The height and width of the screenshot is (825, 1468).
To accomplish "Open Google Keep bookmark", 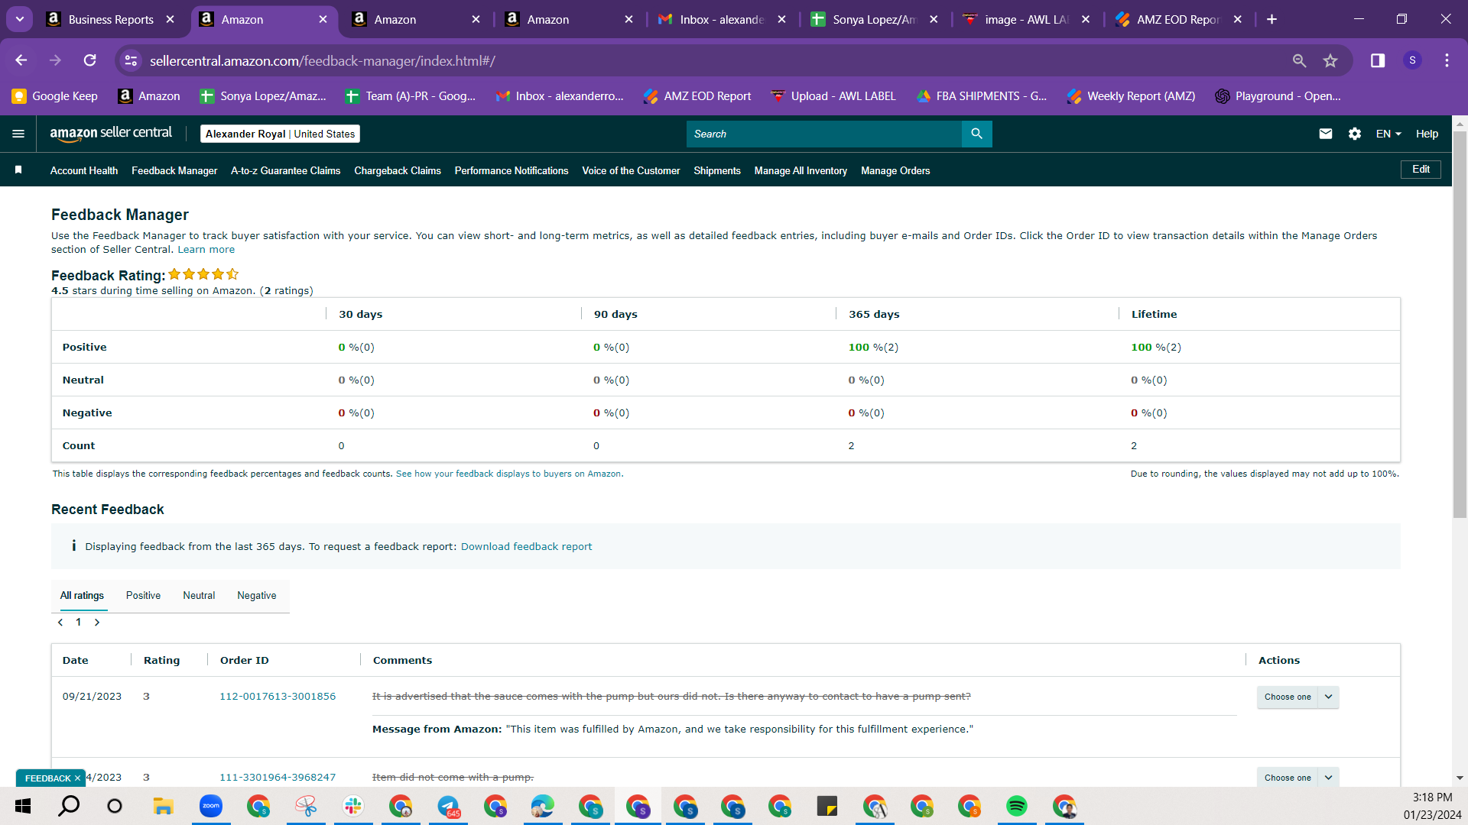I will (55, 95).
